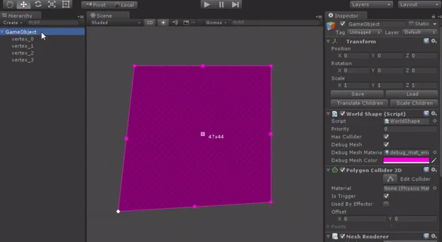Open the Layout dropdown
Screen dimensions: 442x242
click(x=419, y=5)
